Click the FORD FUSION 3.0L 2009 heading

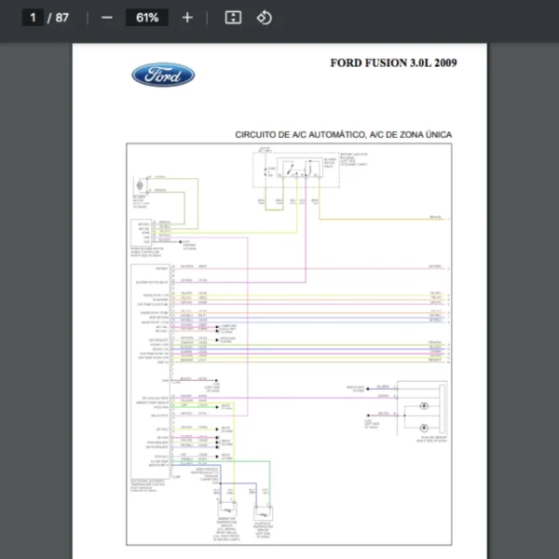tap(393, 62)
